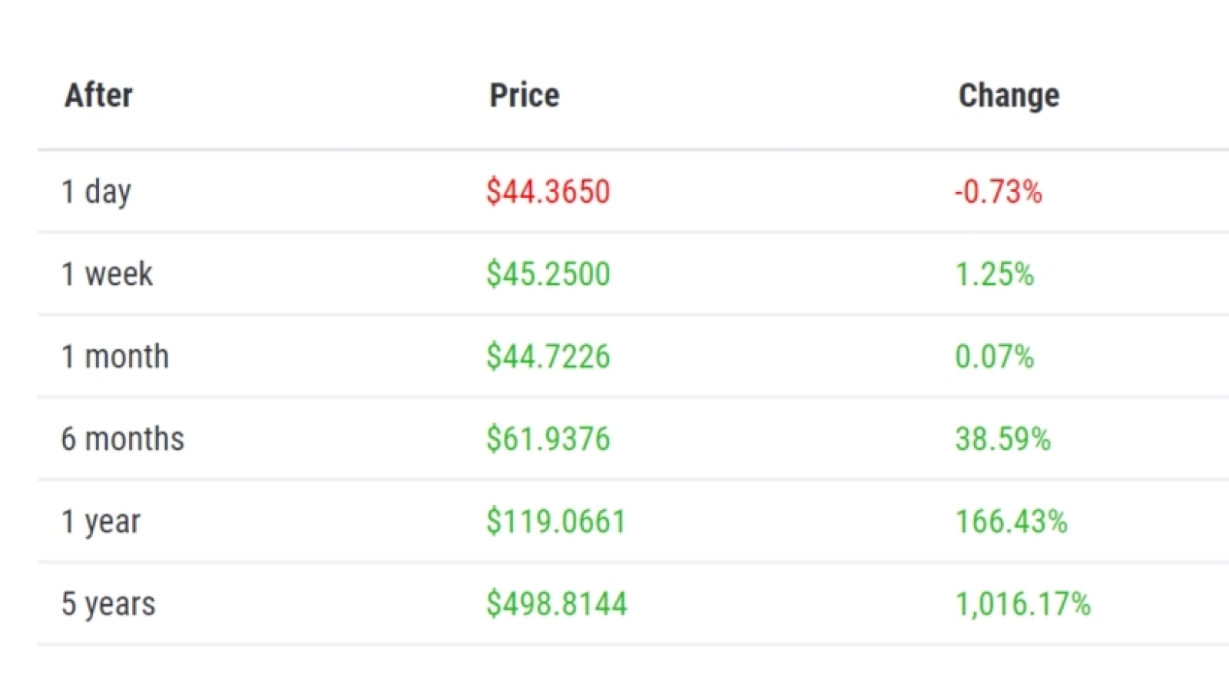Click the red change value -0.73%

999,191
